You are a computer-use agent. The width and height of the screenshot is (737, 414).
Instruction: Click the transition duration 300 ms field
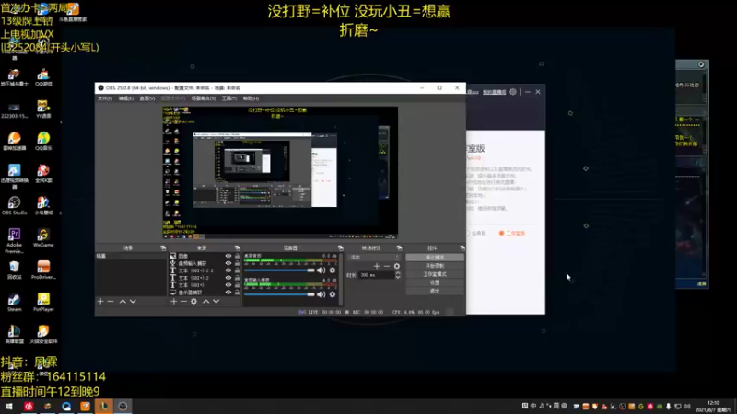[x=376, y=275]
